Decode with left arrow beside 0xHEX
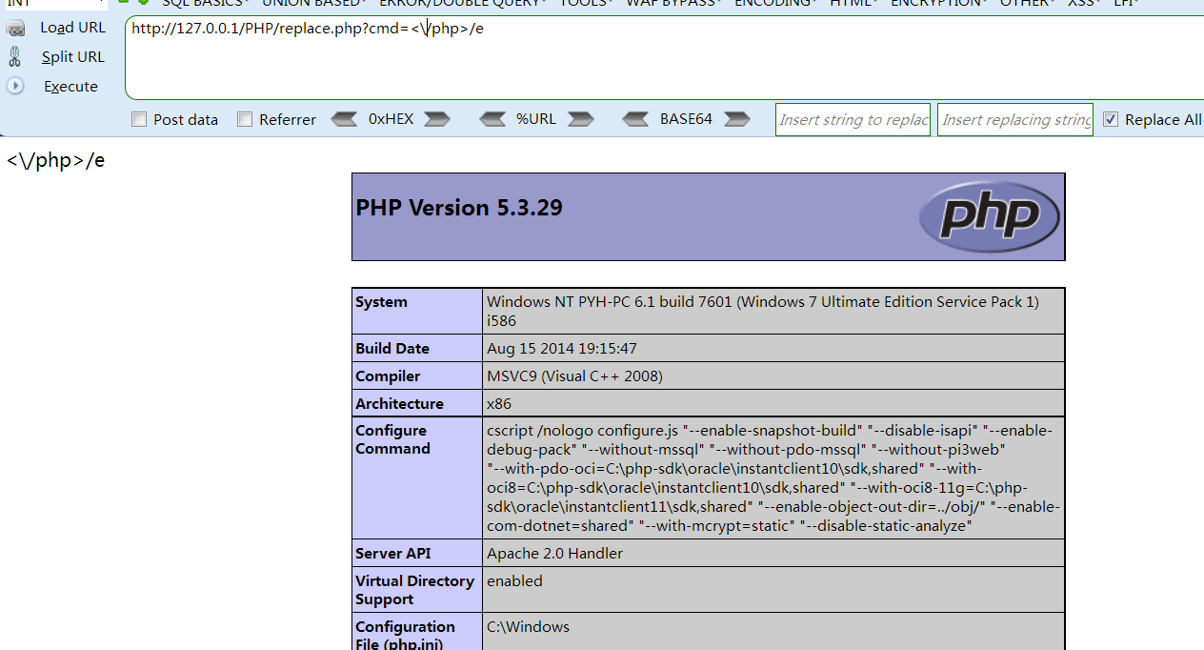 (343, 119)
